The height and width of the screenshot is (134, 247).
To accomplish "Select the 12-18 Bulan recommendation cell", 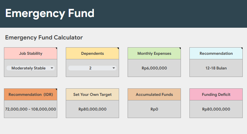I will [216, 68].
